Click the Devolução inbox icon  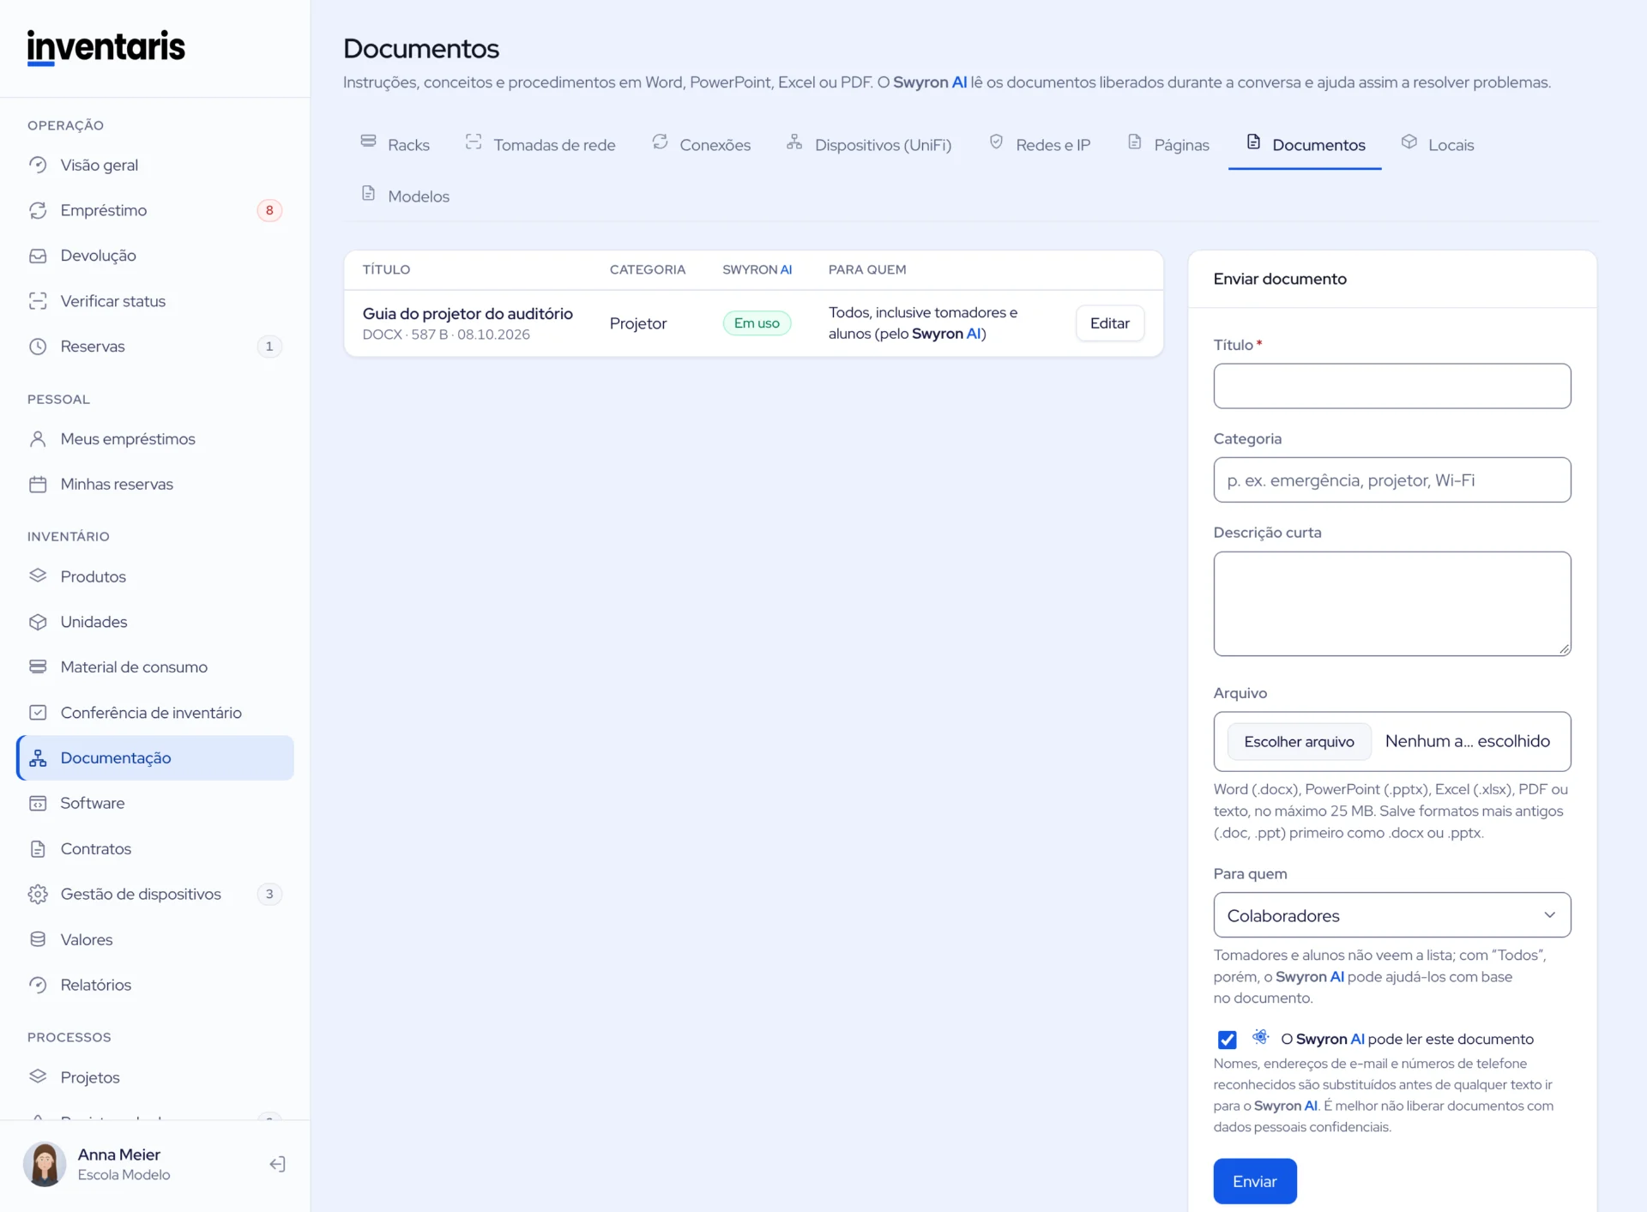[38, 256]
